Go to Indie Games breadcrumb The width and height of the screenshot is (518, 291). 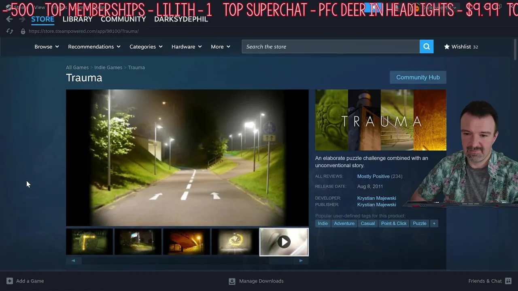108,67
